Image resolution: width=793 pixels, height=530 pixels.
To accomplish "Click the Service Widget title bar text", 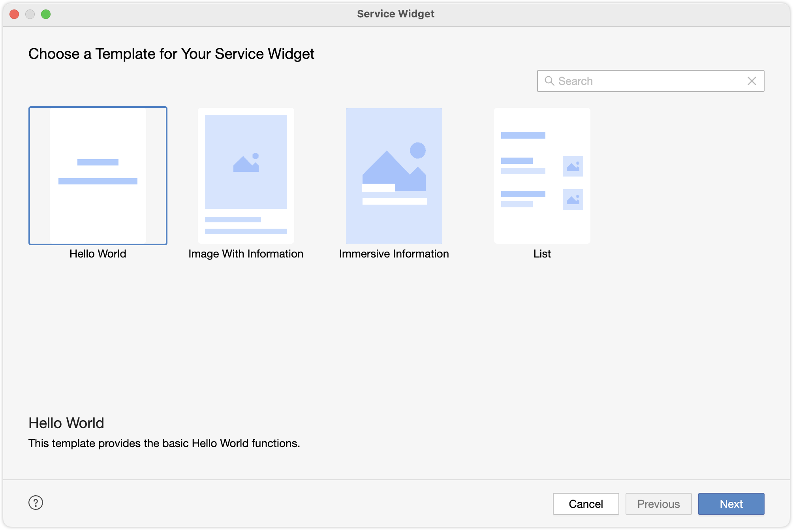I will [x=396, y=14].
